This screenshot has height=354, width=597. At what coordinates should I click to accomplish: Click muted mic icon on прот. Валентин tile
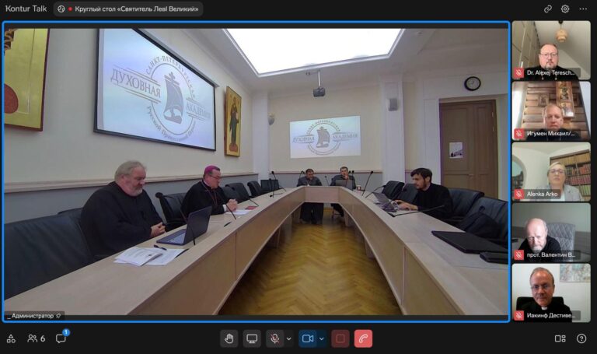coord(518,254)
